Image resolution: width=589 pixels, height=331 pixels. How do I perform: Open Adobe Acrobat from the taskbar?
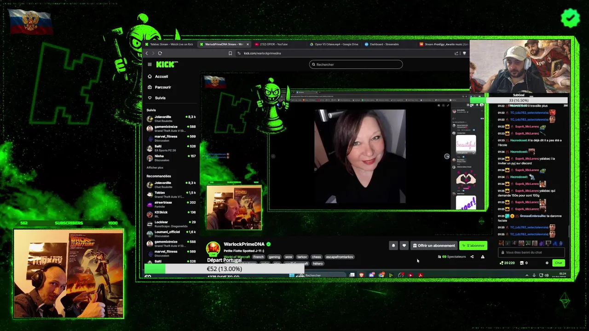click(420, 275)
